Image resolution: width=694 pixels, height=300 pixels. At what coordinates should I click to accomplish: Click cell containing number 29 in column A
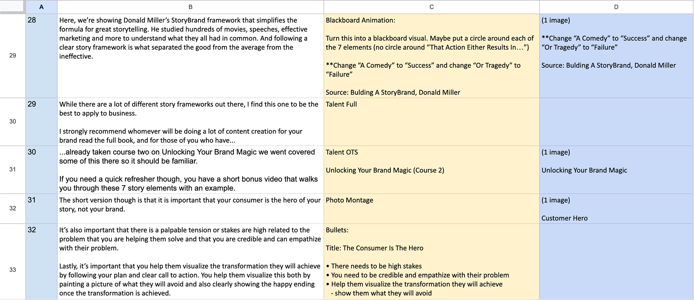(41, 122)
